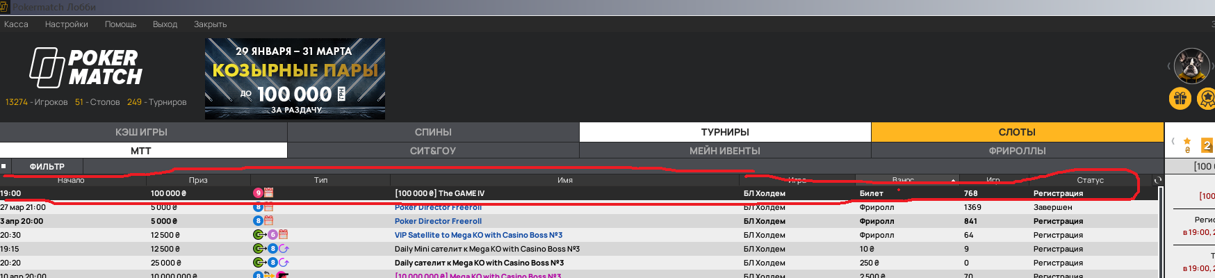Open the МЕЙН ИВЕНТЫ sub-tab
Viewport: 1215px width, 278px height.
pos(725,151)
